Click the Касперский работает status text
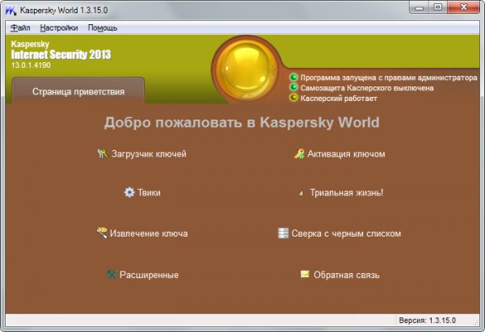This screenshot has width=485, height=332. (x=339, y=99)
